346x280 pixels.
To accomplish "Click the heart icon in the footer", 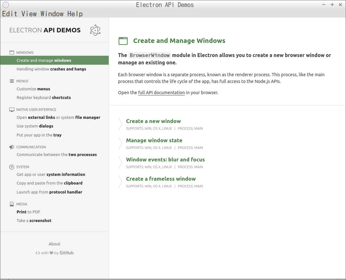I will pyautogui.click(x=51, y=253).
